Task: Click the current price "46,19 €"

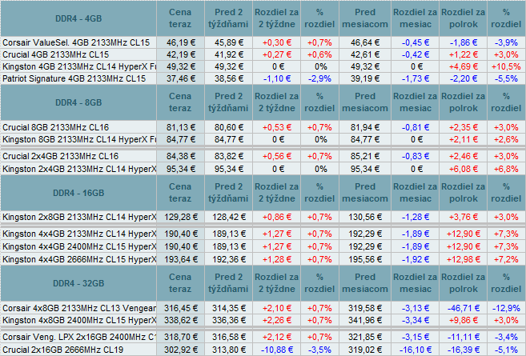Action: (181, 42)
